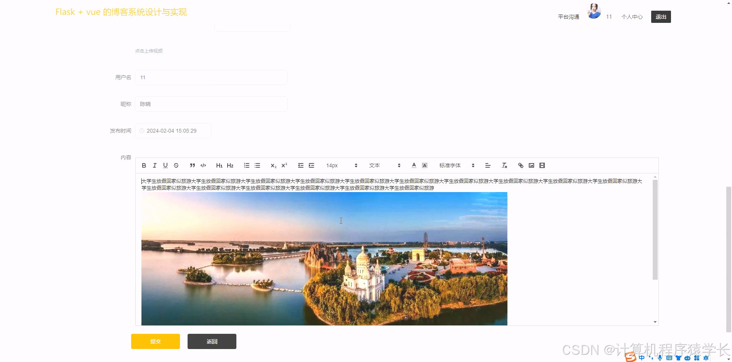Viewport: 732px width, 362px height.
Task: Toggle bold formatting in editor toolbar
Action: point(144,165)
